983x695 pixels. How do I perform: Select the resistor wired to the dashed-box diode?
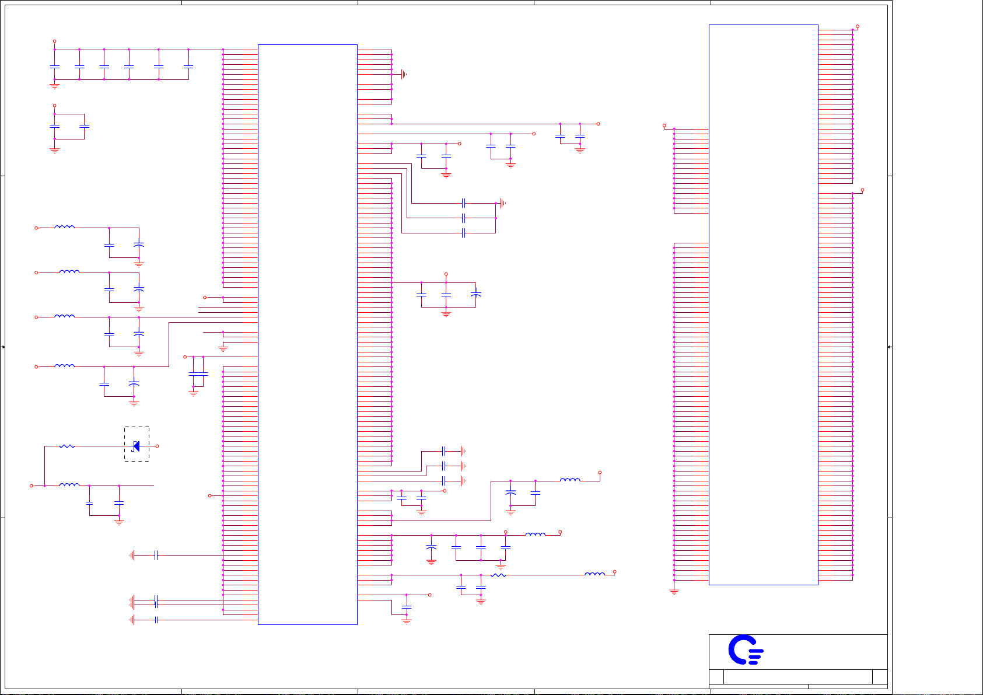point(67,446)
